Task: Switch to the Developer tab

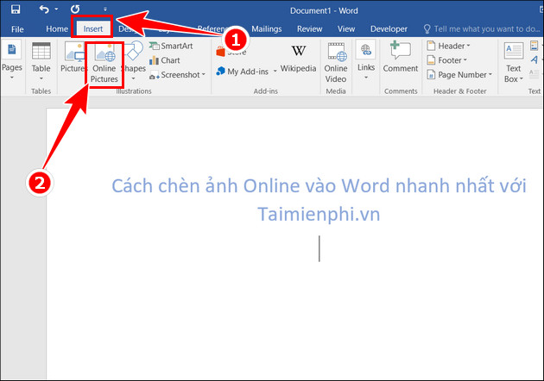Action: (x=389, y=29)
